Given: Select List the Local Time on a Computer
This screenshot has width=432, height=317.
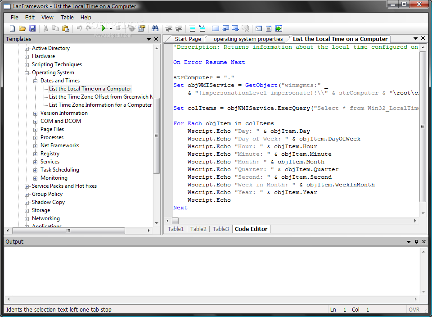Looking at the screenshot, I should point(90,89).
